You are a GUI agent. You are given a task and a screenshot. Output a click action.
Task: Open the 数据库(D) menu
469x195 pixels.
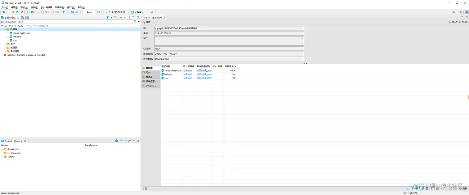coord(60,7)
